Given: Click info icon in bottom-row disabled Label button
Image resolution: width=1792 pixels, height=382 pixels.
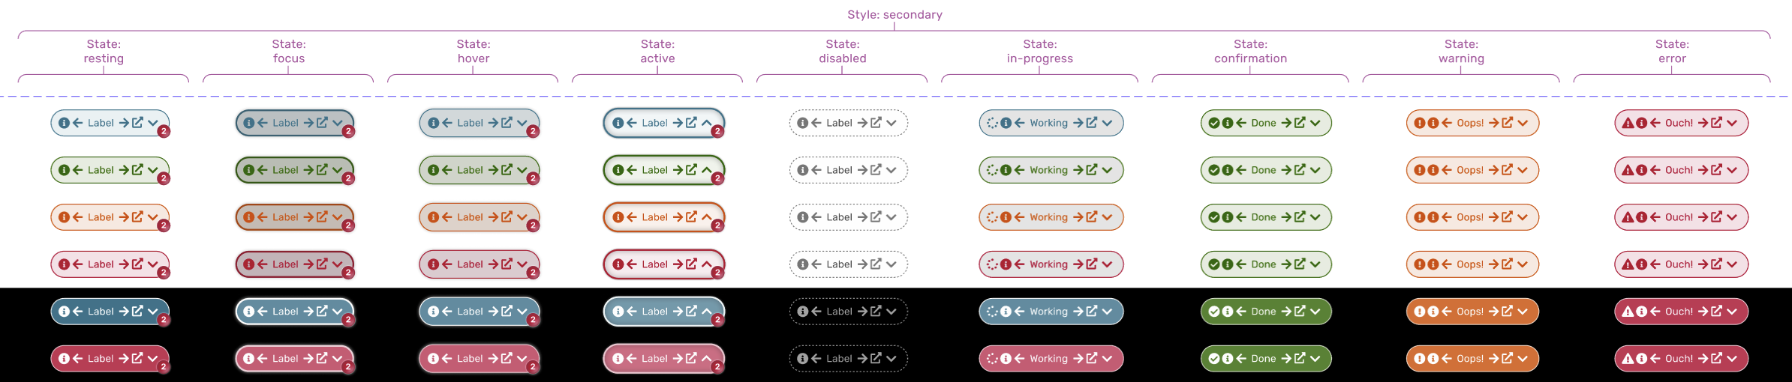Looking at the screenshot, I should (x=803, y=359).
